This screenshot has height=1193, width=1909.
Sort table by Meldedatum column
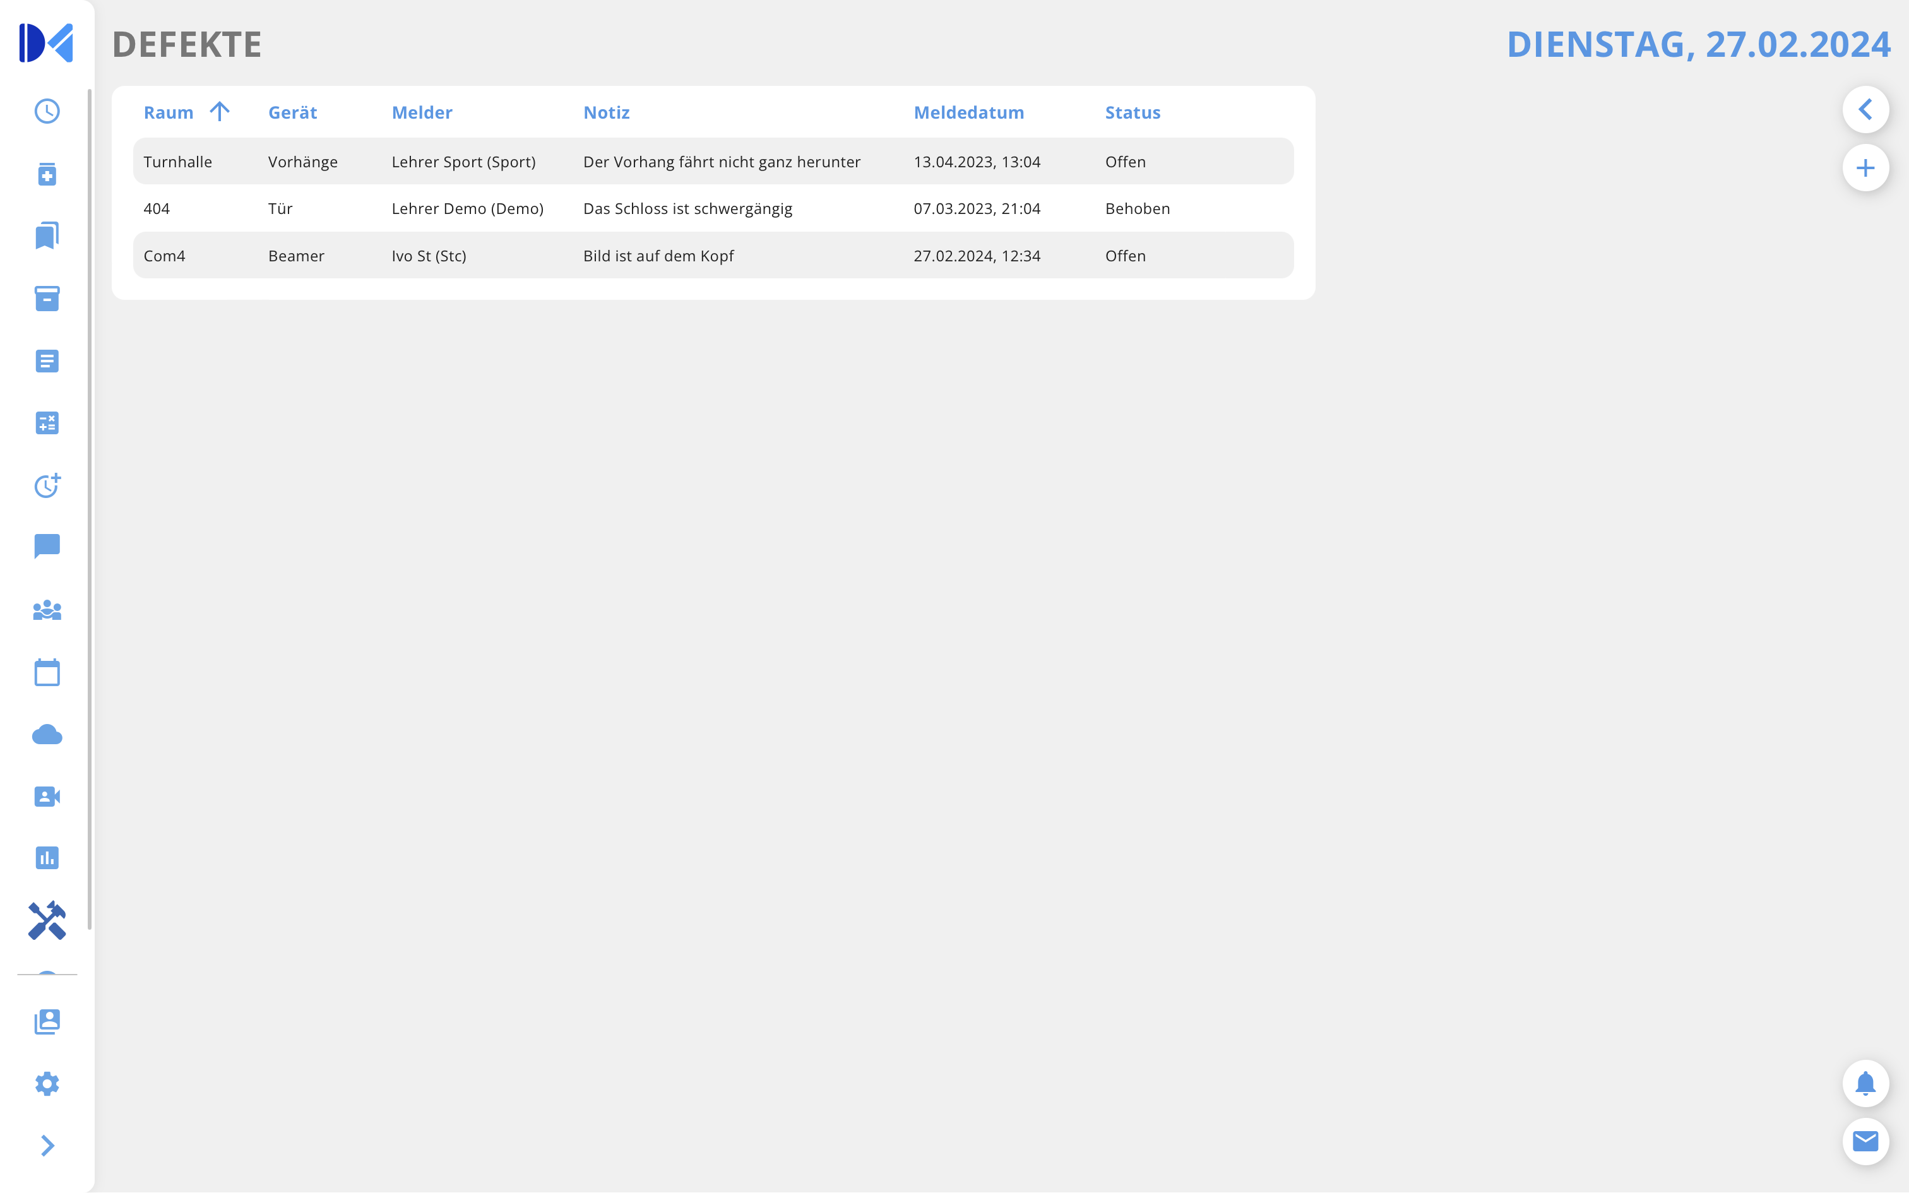tap(968, 112)
